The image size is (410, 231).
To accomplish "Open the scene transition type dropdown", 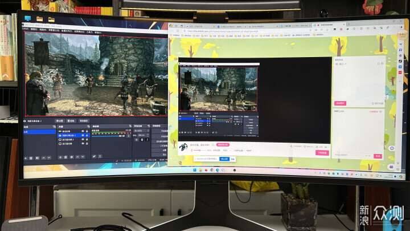I will click(141, 131).
